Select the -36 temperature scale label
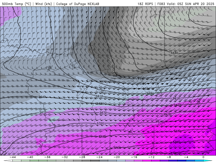Image resolution: width=216 pixels, height=162 pixels. (x=47, y=157)
